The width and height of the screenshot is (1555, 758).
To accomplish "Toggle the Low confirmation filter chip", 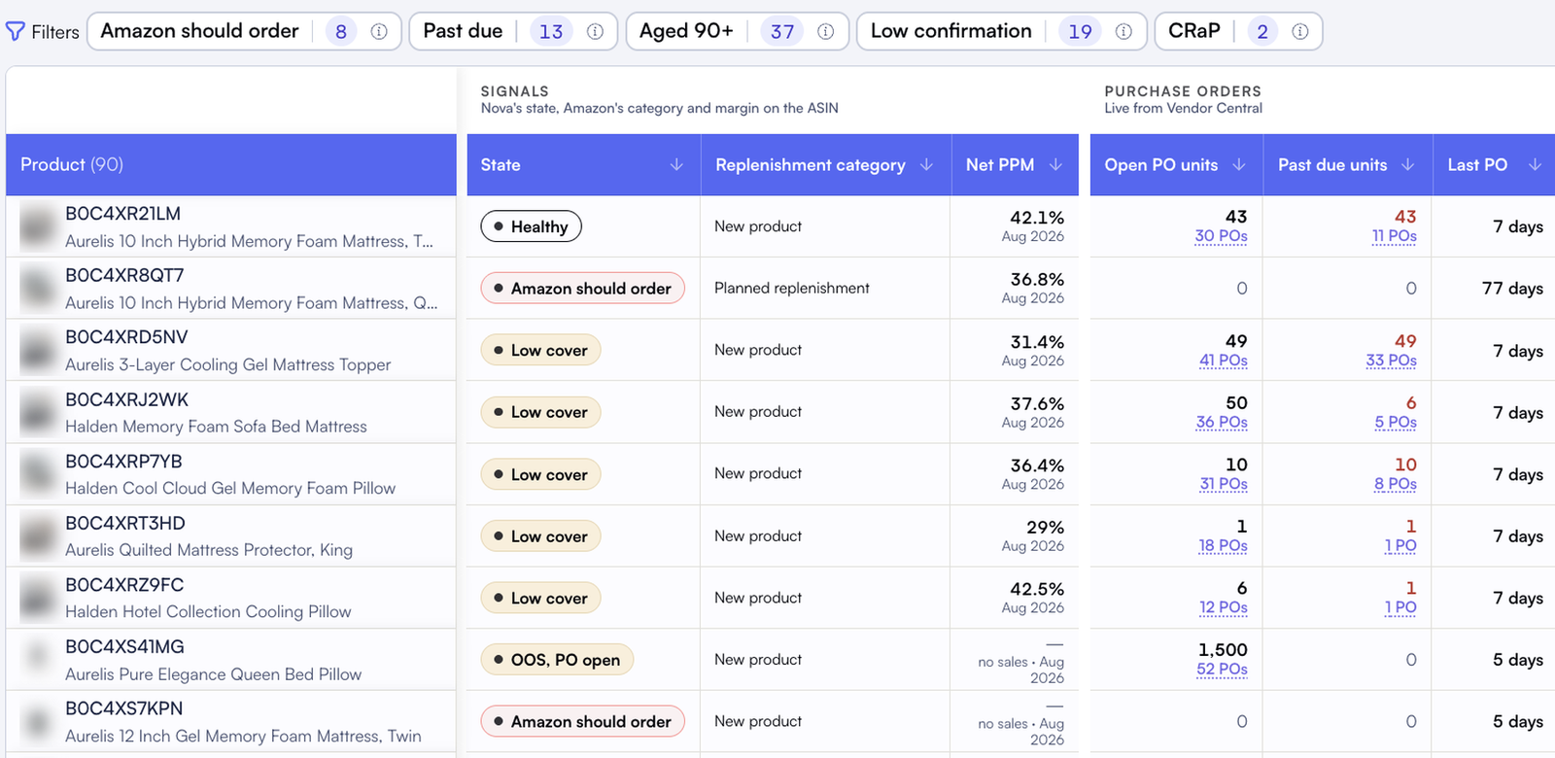I will [1002, 31].
